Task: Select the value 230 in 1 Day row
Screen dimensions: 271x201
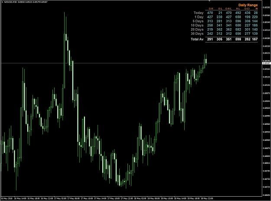Action: (219, 17)
